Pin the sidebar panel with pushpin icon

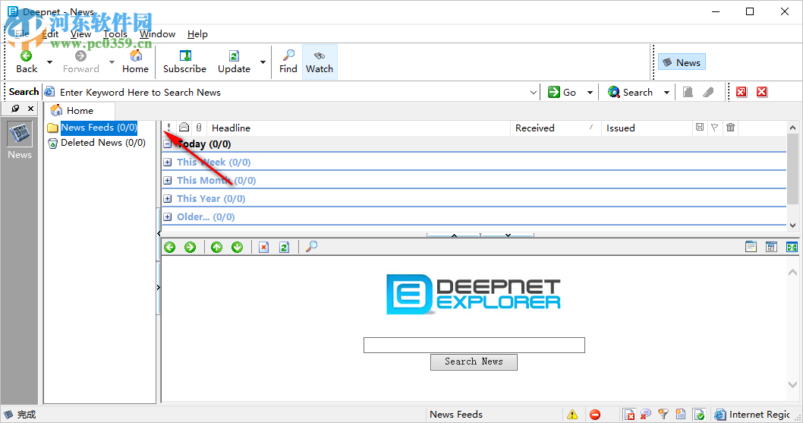pyautogui.click(x=15, y=108)
